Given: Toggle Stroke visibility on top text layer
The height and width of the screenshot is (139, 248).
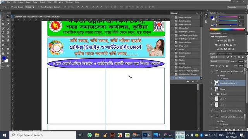Looking at the screenshot, I should [220, 79].
